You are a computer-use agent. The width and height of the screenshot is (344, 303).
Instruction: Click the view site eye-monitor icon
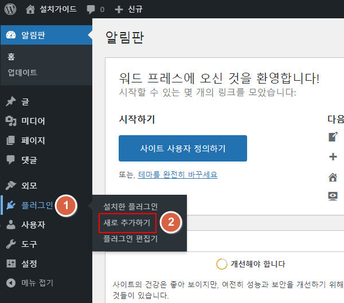[x=333, y=196]
